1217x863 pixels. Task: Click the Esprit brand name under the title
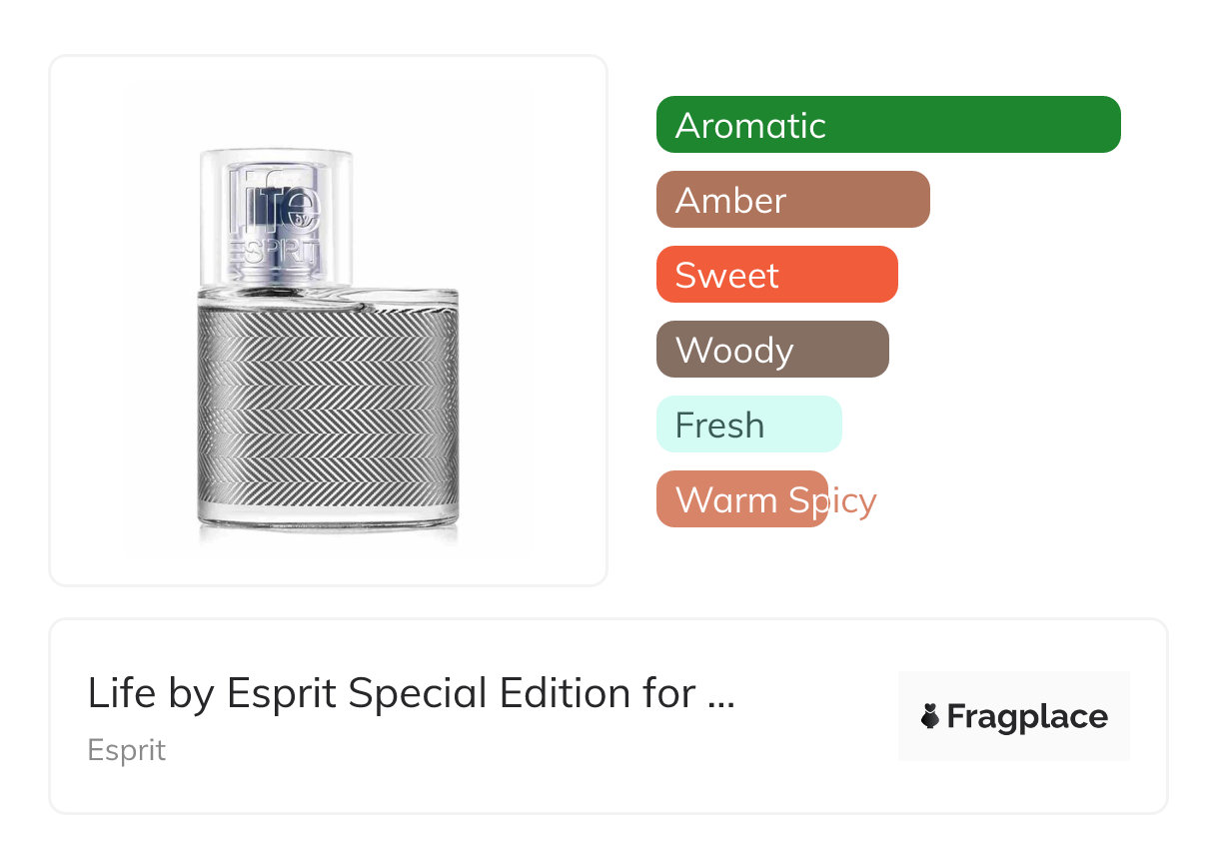[127, 750]
